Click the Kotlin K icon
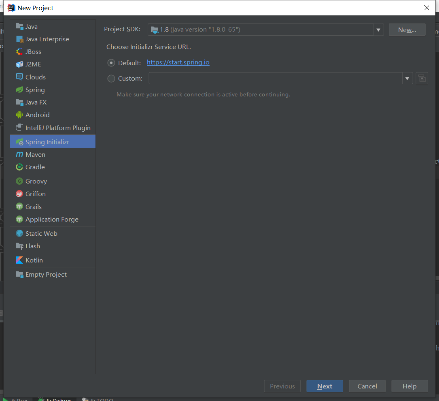The width and height of the screenshot is (439, 401). click(19, 260)
